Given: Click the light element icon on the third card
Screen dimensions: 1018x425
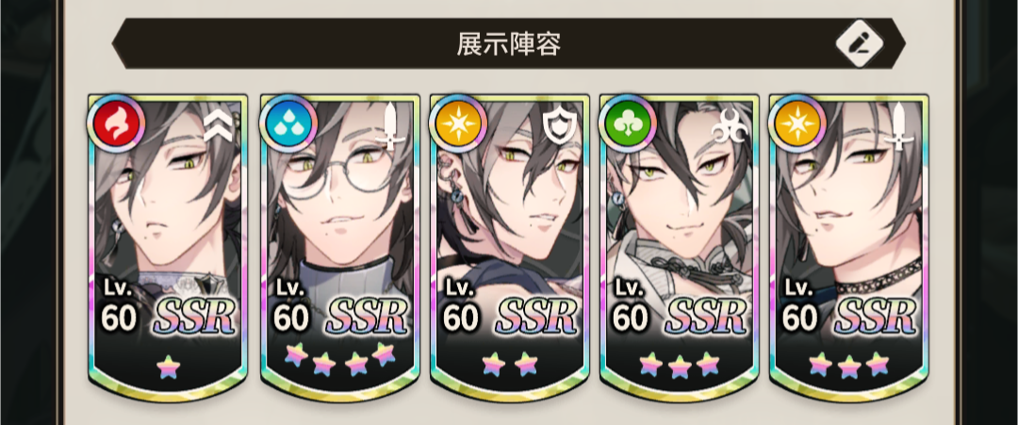Looking at the screenshot, I should click(458, 124).
